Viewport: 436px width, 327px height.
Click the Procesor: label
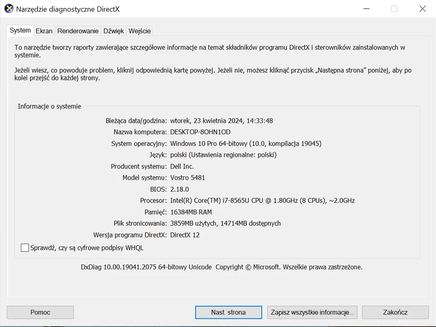153,200
